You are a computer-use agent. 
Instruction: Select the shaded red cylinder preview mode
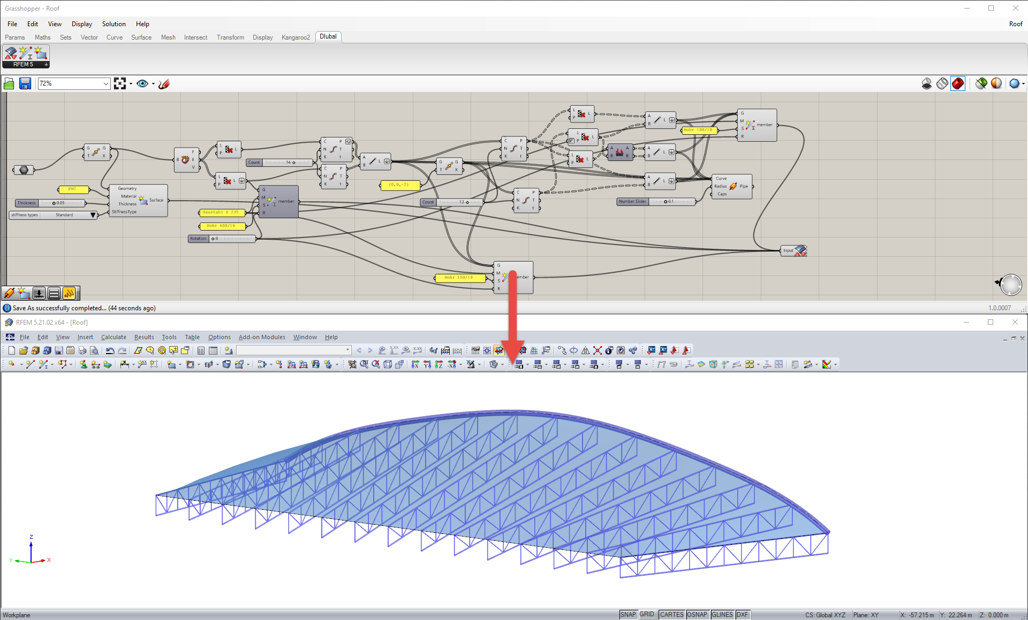click(958, 83)
